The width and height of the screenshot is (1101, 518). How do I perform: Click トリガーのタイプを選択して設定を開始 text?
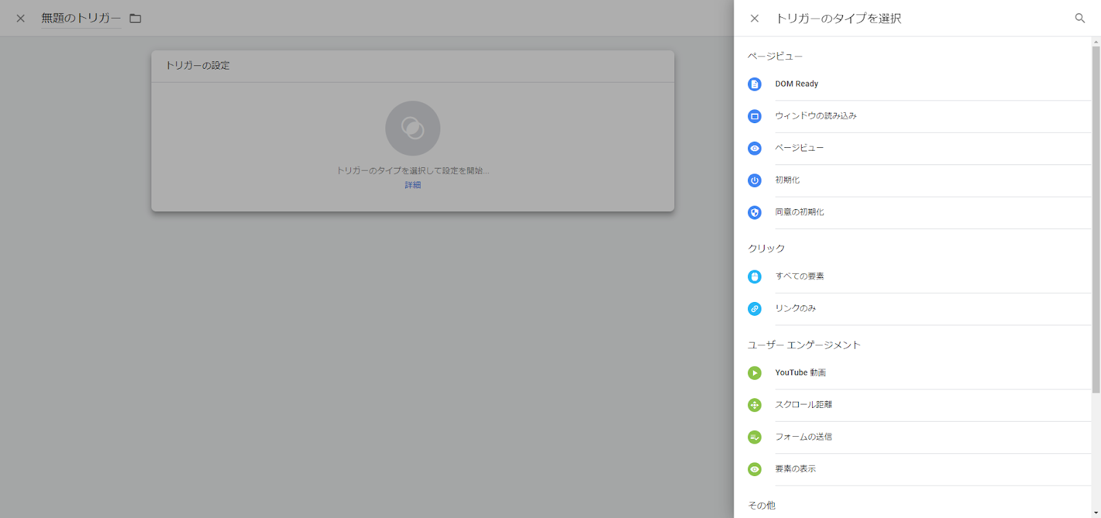point(413,171)
